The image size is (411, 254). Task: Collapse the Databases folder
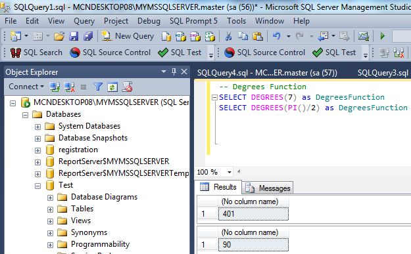(25, 115)
